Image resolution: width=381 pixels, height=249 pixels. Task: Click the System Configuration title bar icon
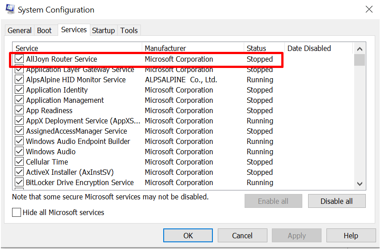click(10, 9)
